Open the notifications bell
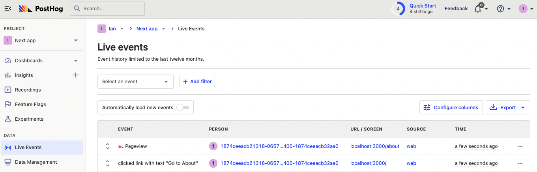537x172 pixels. (478, 9)
